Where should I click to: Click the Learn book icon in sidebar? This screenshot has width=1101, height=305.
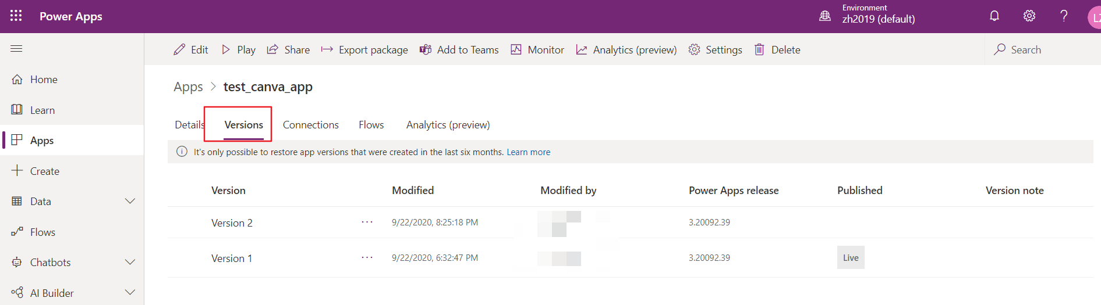[17, 110]
